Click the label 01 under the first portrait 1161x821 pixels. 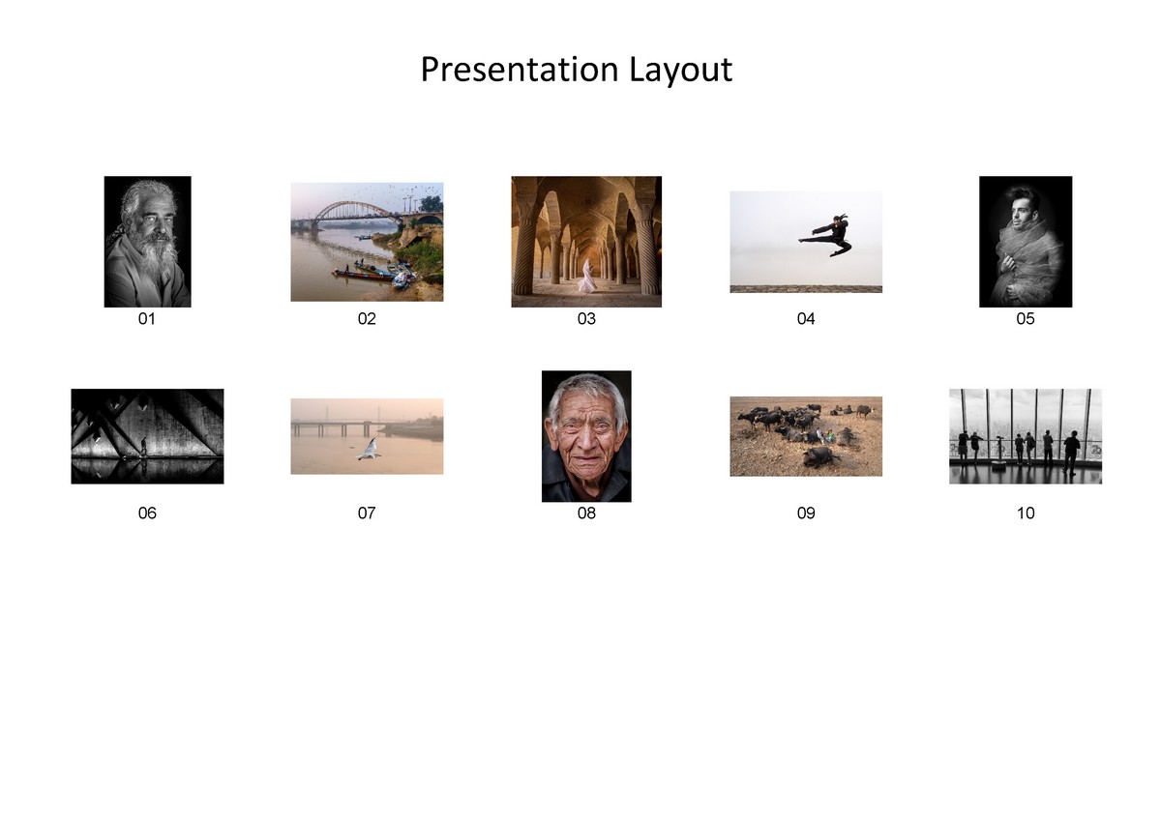(147, 319)
